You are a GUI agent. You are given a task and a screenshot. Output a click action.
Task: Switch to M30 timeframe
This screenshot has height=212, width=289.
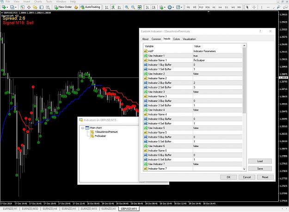(x=208, y=7)
